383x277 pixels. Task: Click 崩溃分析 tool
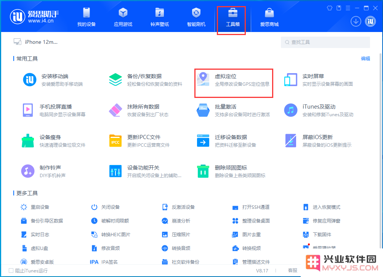click(176, 221)
